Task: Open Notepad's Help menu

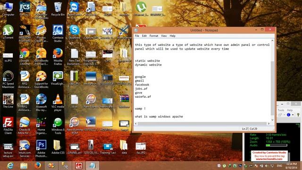Action: coord(172,36)
